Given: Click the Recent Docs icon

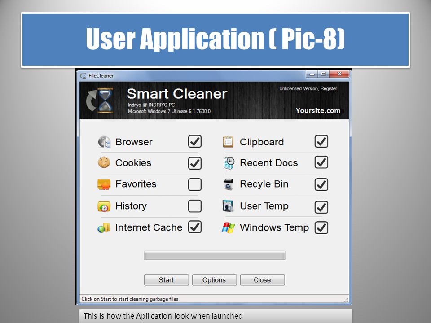Looking at the screenshot, I should point(229,163).
